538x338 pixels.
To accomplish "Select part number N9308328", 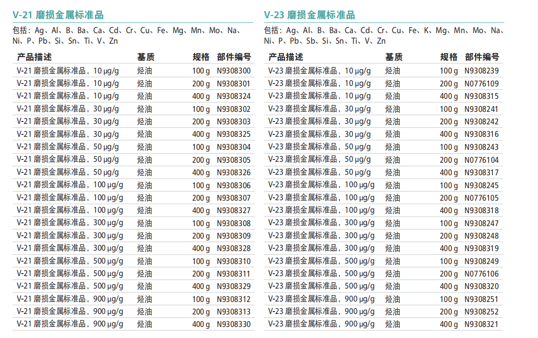I will pos(234,249).
